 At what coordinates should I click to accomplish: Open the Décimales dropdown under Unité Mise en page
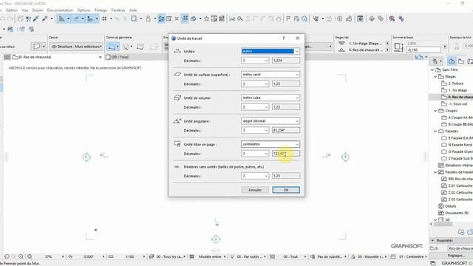pos(255,154)
